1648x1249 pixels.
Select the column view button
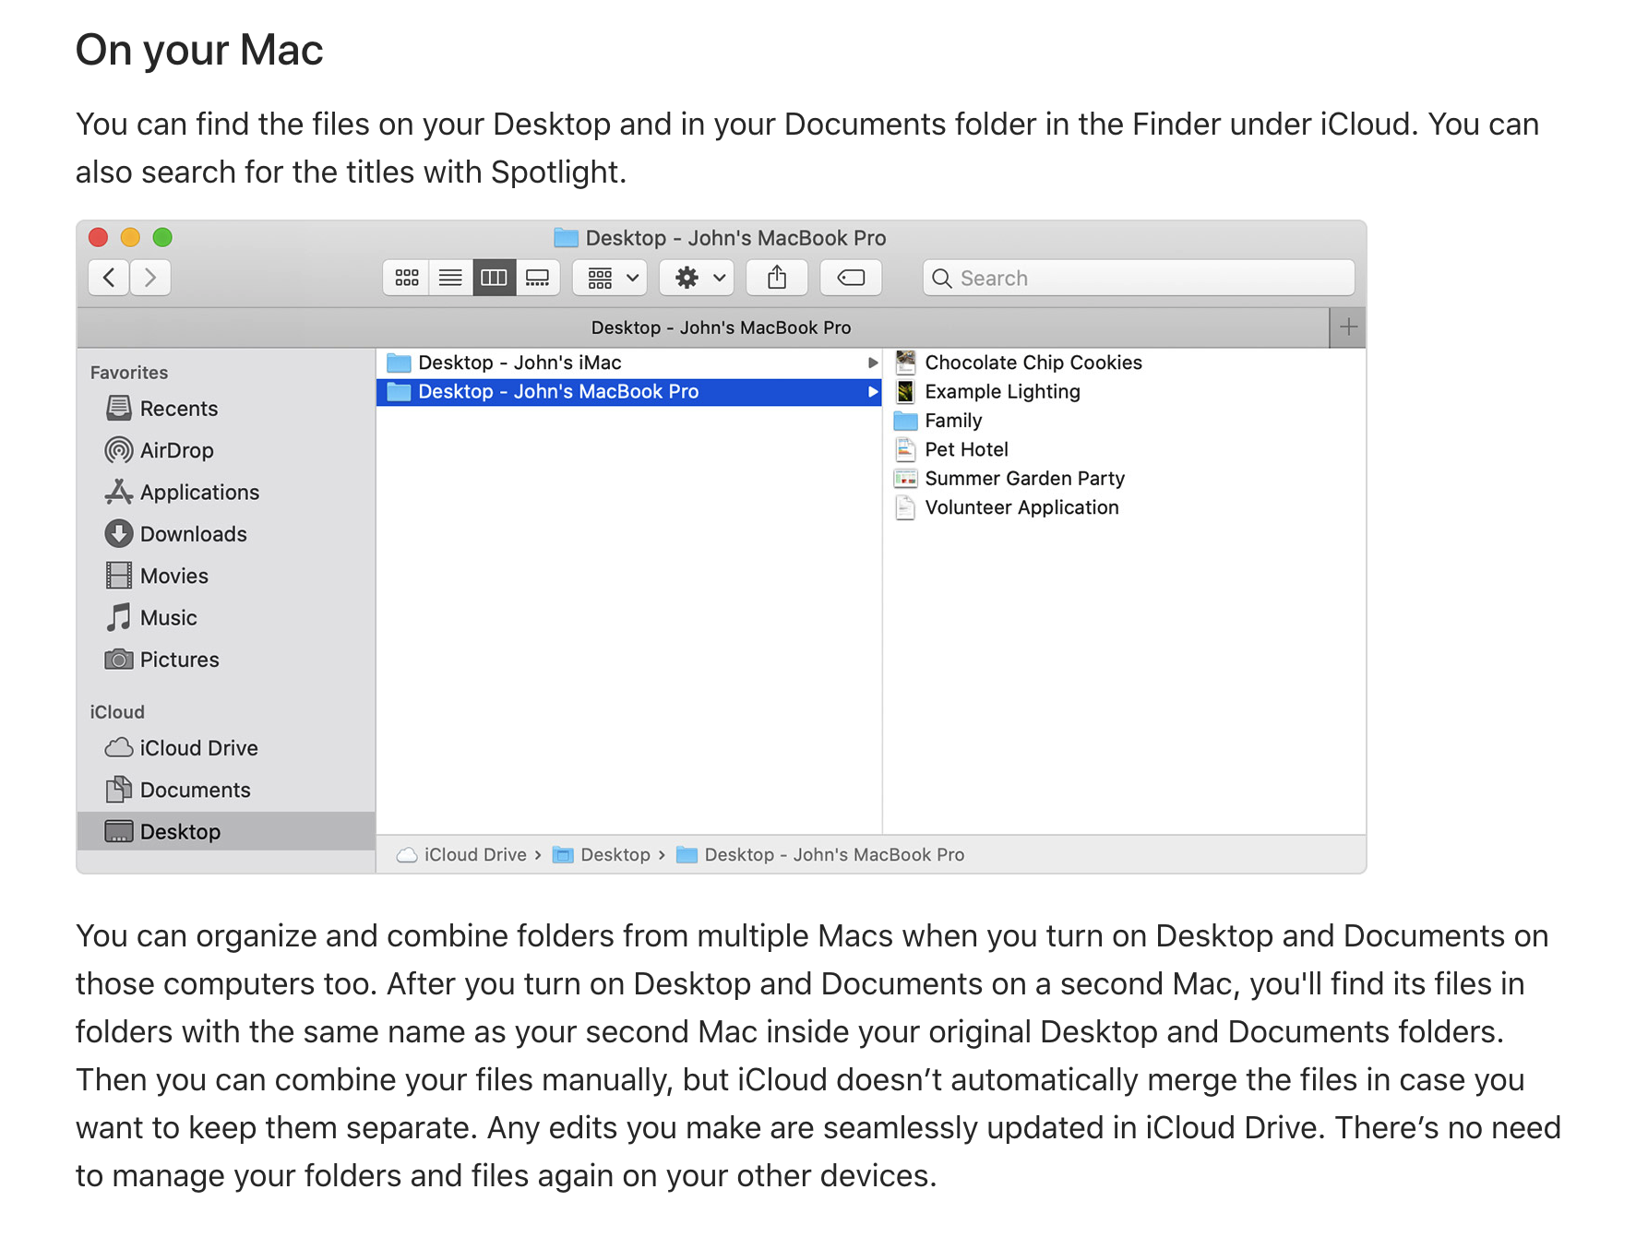[494, 278]
